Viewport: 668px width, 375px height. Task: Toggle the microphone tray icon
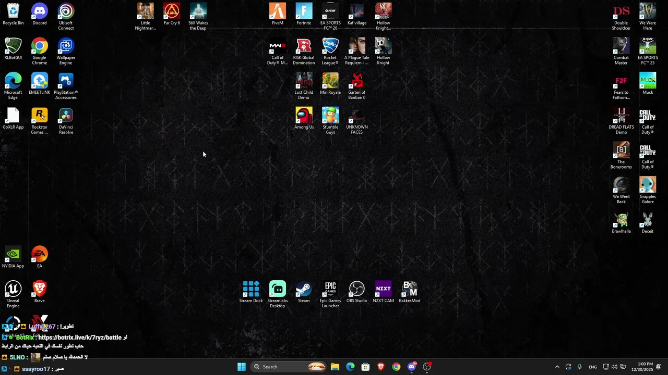(579, 367)
